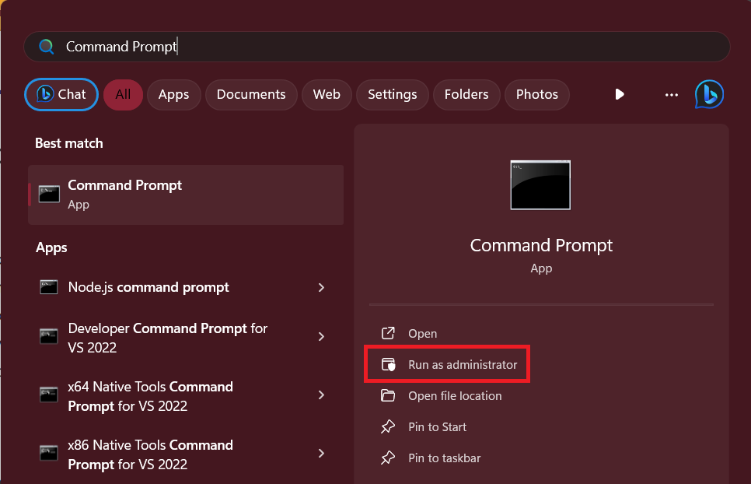Click Open in the Command Prompt actions

click(422, 334)
